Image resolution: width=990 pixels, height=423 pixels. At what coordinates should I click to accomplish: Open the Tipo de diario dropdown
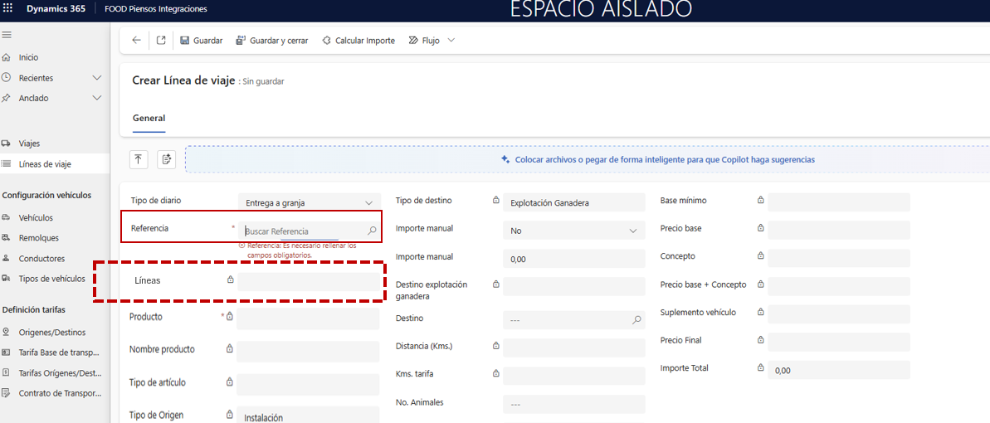click(x=309, y=202)
